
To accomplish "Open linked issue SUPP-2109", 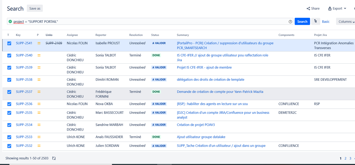I will [54, 43].
